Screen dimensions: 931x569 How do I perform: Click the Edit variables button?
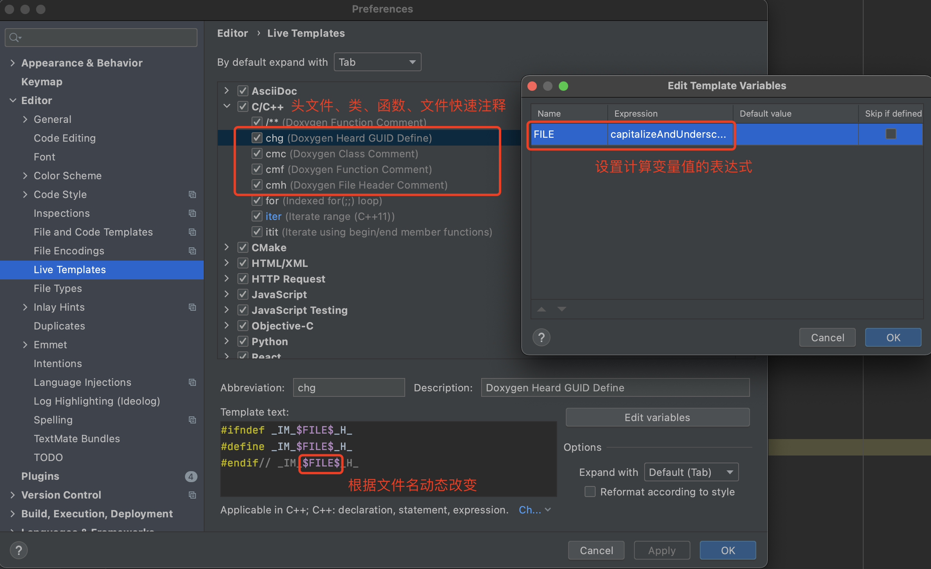click(x=657, y=417)
